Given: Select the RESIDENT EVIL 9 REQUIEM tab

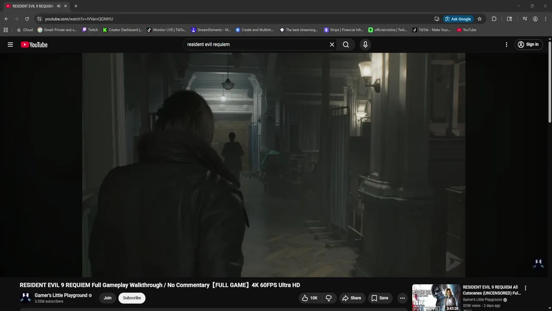Looking at the screenshot, I should (33, 6).
